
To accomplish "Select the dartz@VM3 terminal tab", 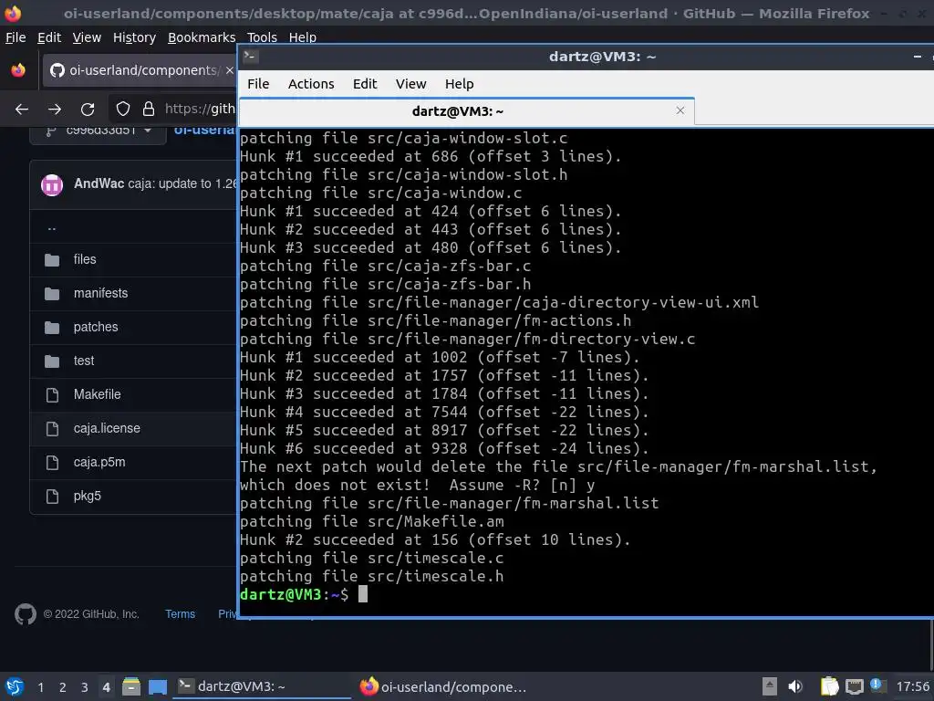I will coord(466,111).
